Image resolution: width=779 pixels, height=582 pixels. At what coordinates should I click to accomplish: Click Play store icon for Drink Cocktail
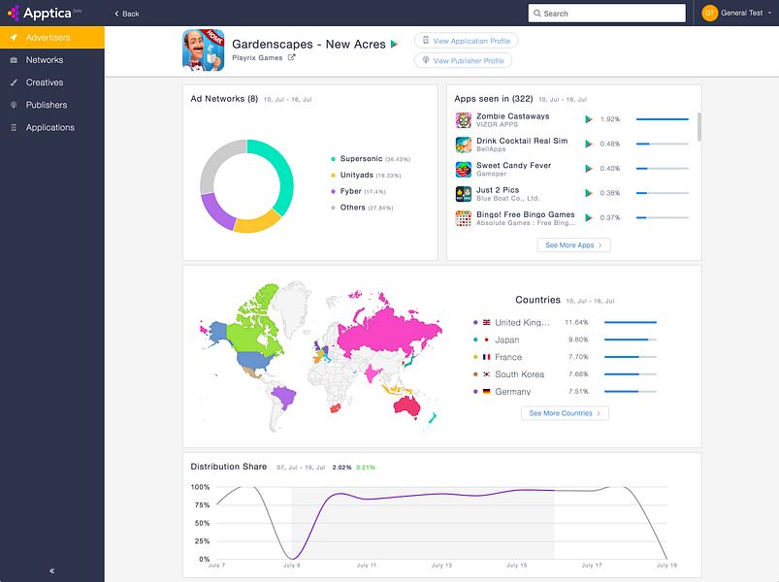(x=589, y=144)
